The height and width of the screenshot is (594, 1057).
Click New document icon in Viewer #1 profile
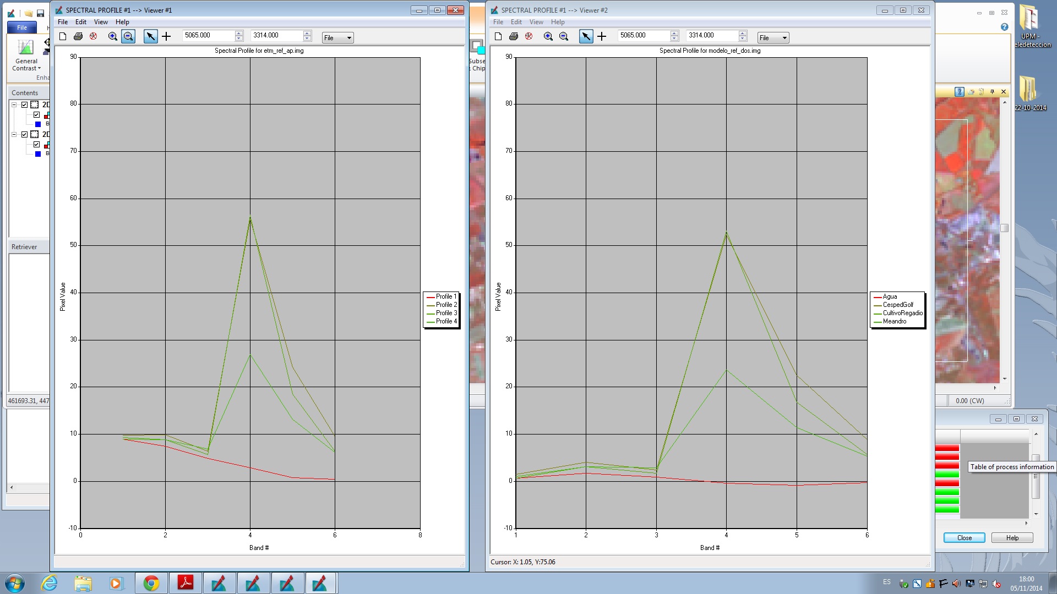click(63, 36)
